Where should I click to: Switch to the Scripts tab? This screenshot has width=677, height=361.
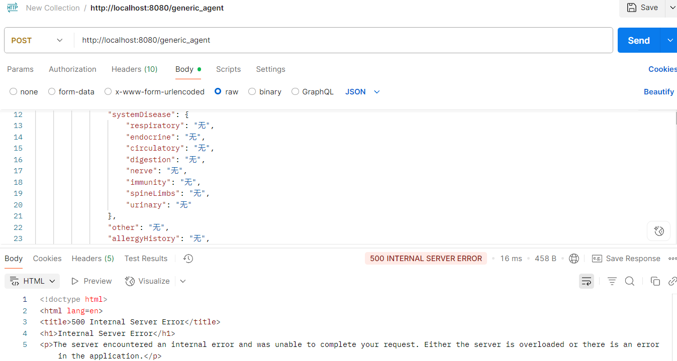coord(228,69)
